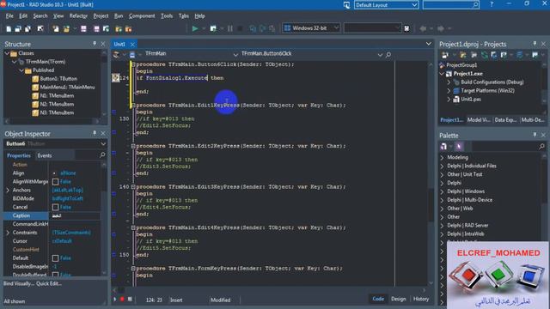Switch to the Events tab
Viewport: 550px width, 309px height.
pyautogui.click(x=45, y=155)
